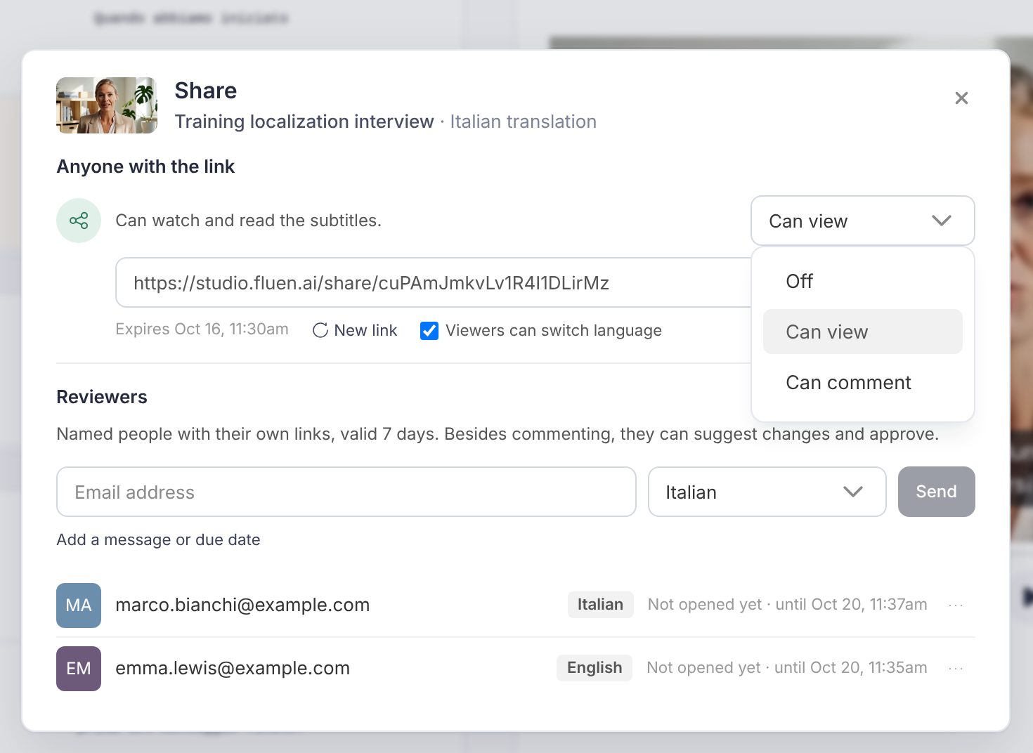The image size is (1033, 753).
Task: Uncheck Viewers can switch language
Action: pos(429,330)
